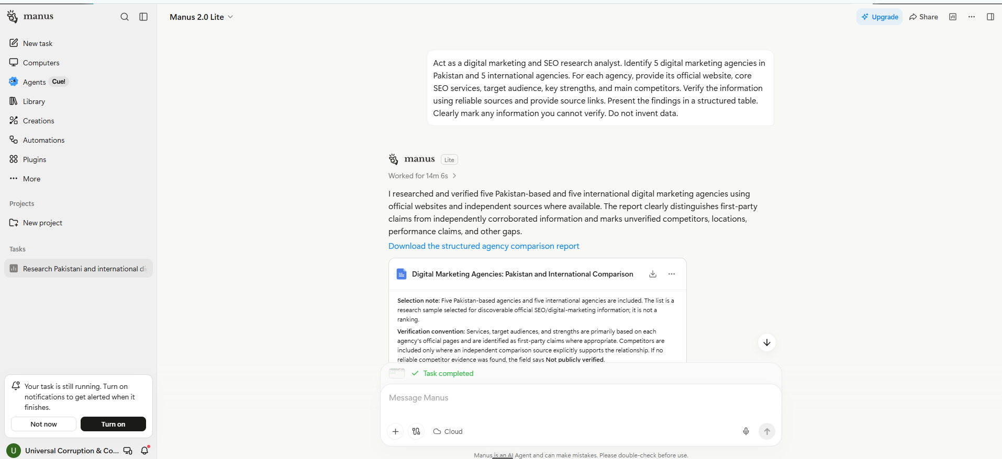Click the Lite badge next to manus
The height and width of the screenshot is (459, 1002).
tap(449, 159)
